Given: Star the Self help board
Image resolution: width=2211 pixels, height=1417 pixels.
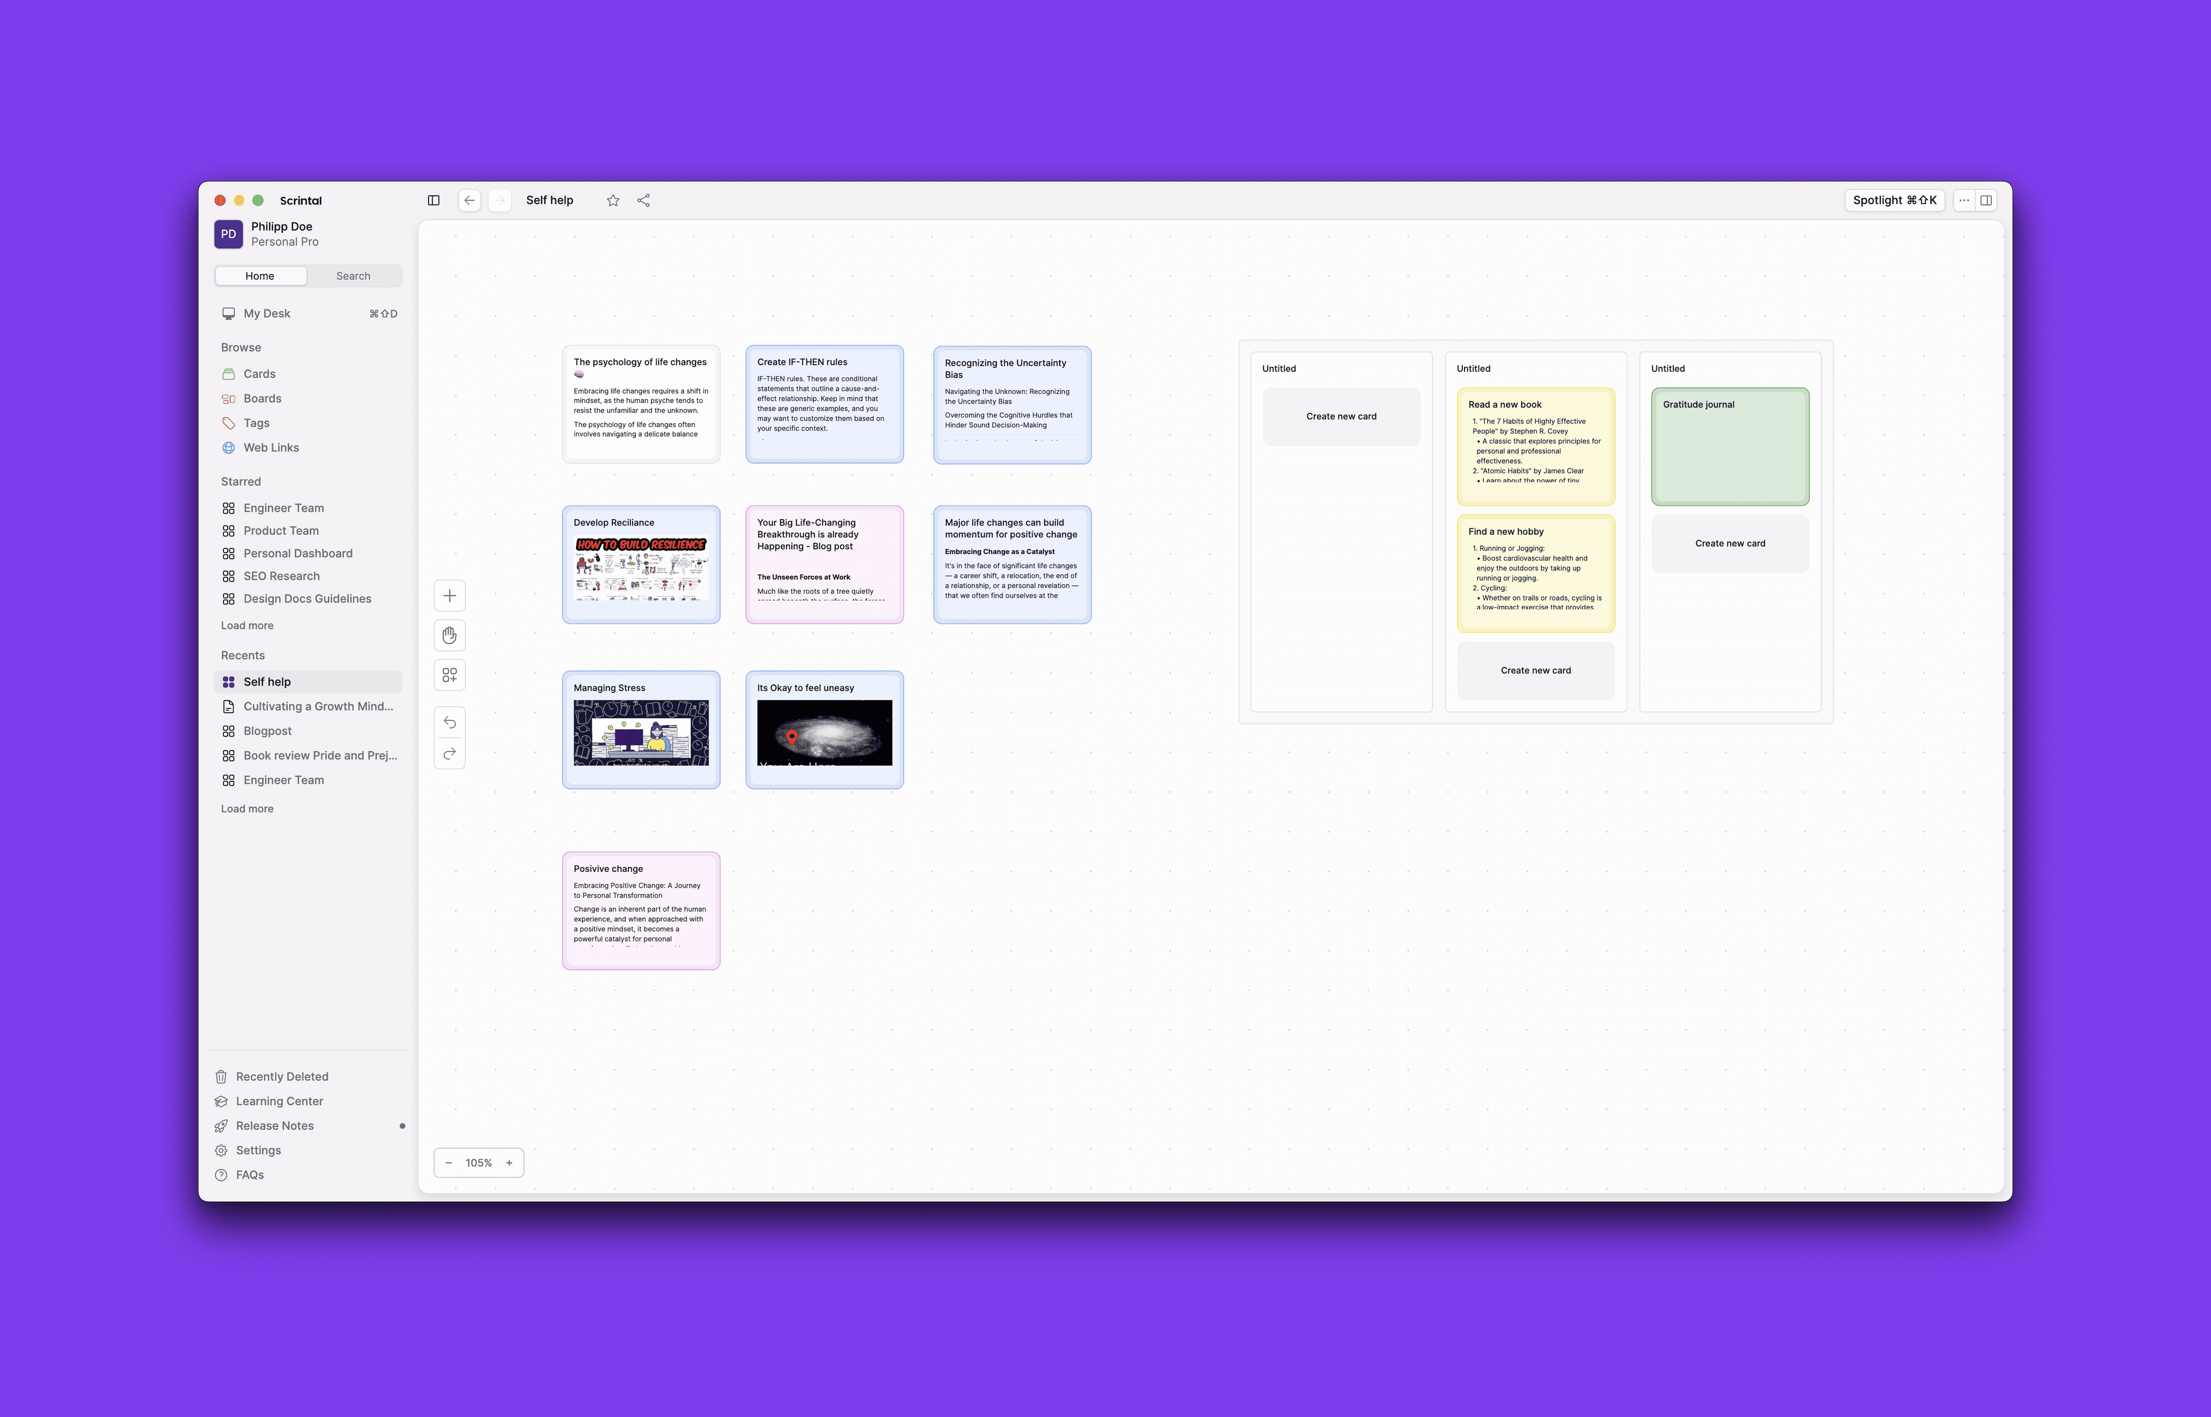Looking at the screenshot, I should [613, 201].
